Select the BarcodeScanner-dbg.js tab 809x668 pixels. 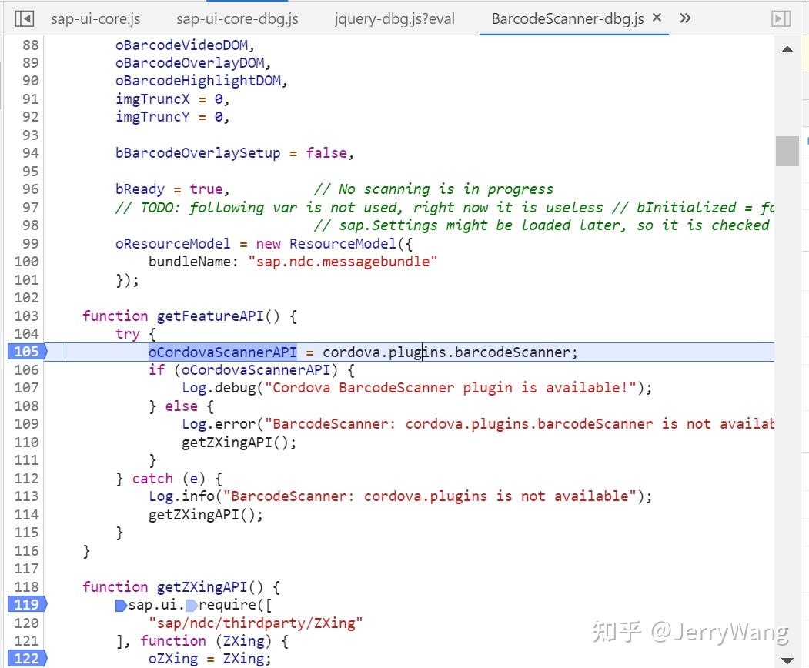(x=567, y=19)
